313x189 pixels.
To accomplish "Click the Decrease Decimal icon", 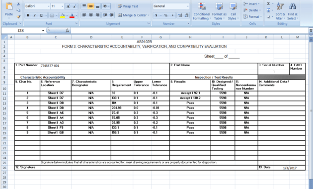I will coord(186,15).
